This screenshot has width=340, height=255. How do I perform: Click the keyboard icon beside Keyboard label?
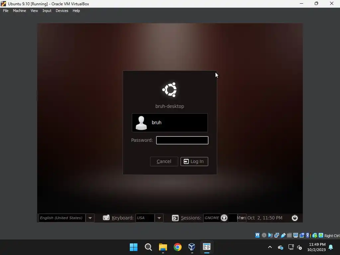(x=106, y=217)
